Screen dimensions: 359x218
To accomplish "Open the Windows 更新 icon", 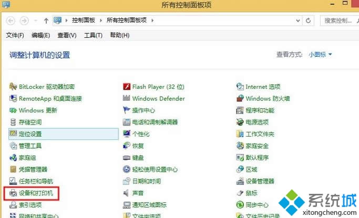I will (x=13, y=110).
